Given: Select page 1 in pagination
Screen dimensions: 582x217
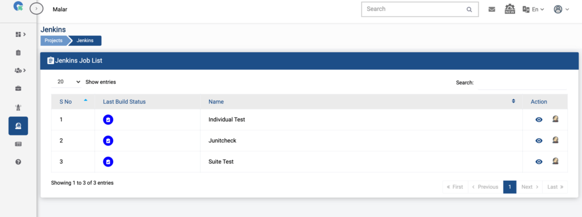Looking at the screenshot, I should 510,187.
